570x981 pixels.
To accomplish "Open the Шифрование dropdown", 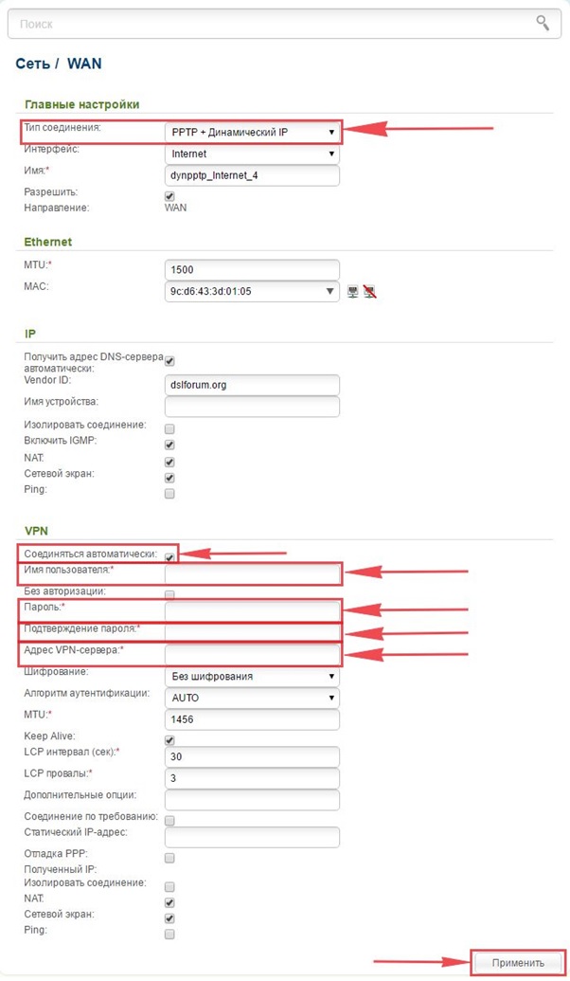I will coord(251,676).
